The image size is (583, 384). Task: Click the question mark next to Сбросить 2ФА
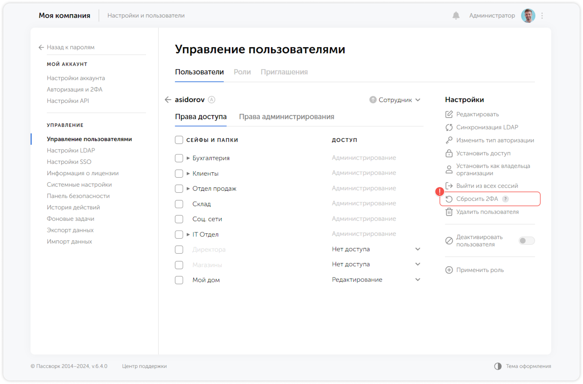[506, 199]
